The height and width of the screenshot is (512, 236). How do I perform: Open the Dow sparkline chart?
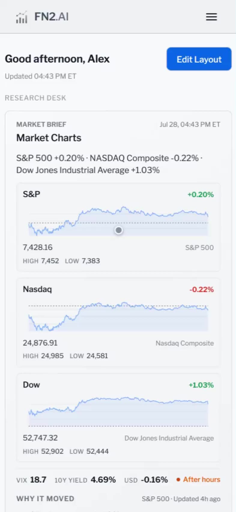coord(118,411)
